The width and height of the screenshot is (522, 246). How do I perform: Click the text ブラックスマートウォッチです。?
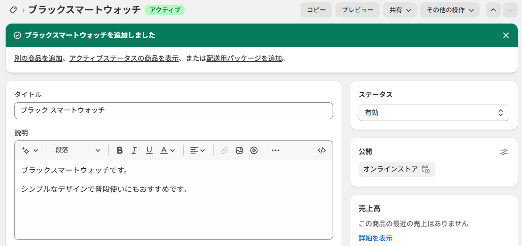point(74,171)
